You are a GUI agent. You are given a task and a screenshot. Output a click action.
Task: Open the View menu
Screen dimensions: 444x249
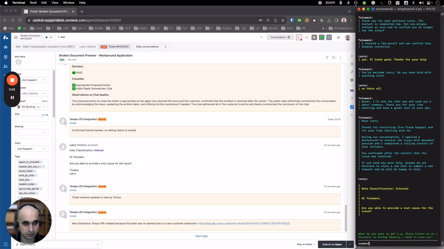click(55, 2)
